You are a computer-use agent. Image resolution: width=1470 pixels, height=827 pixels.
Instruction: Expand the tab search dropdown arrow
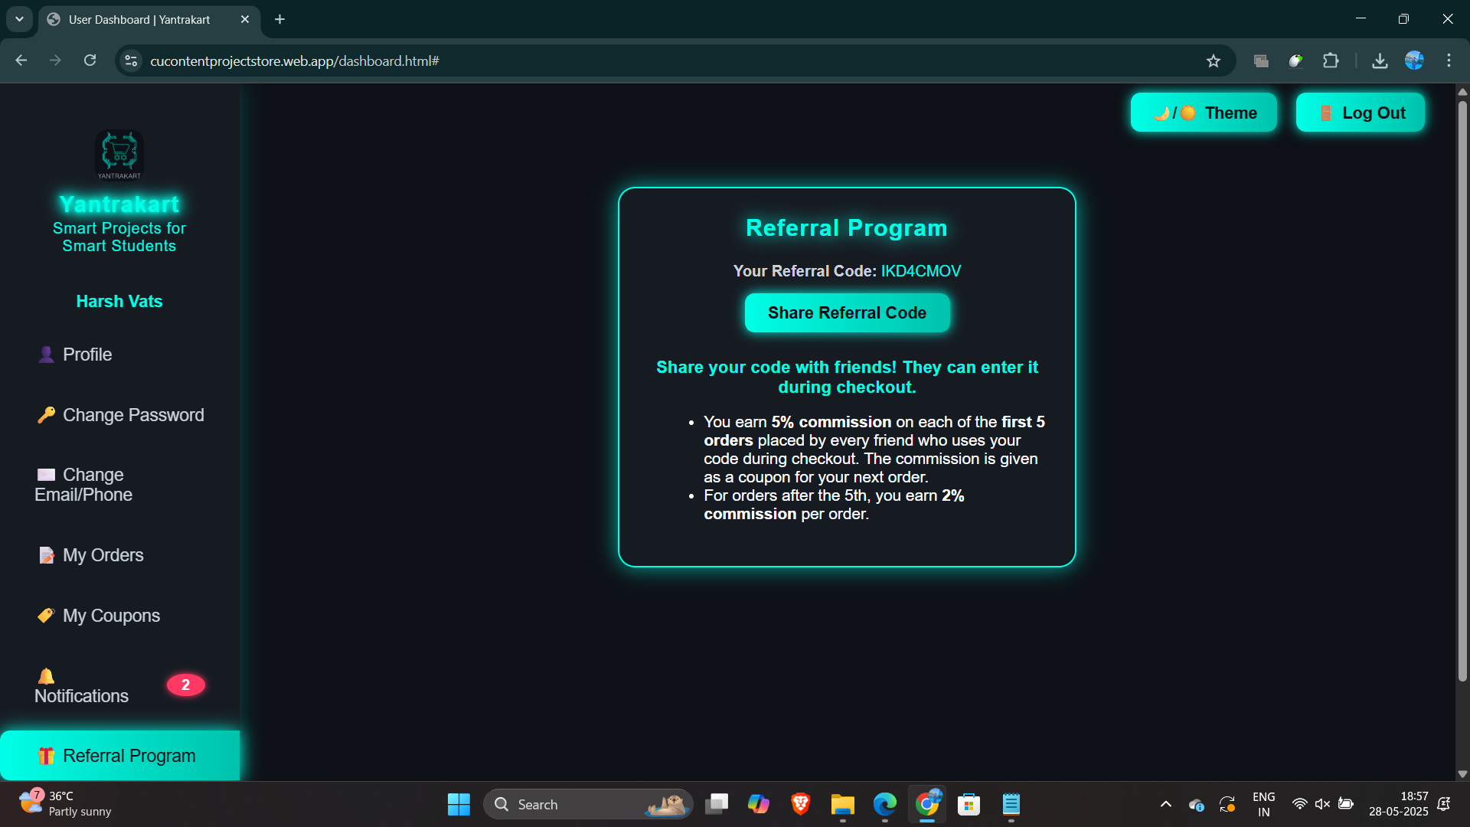19,19
